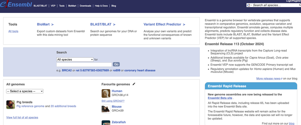This screenshot has height=125, width=301.
Task: Open the search-site selector icon in header
Action: coord(249,5)
